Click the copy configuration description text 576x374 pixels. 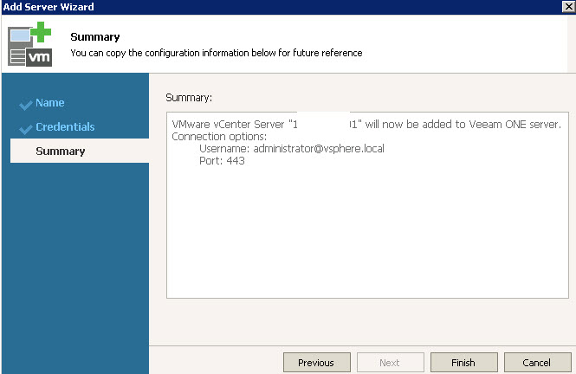pos(216,53)
